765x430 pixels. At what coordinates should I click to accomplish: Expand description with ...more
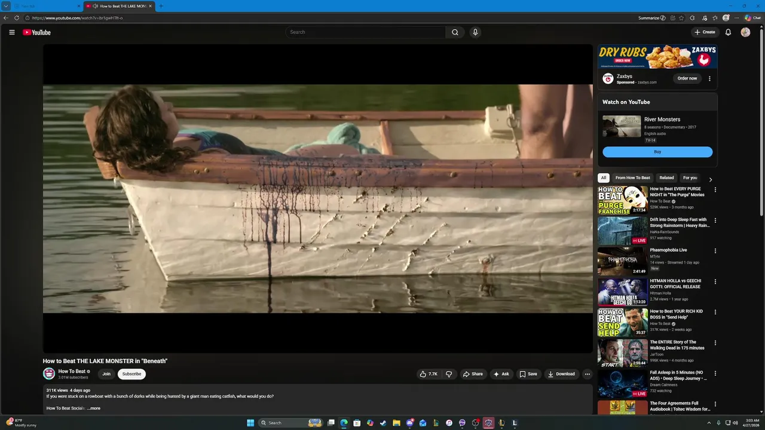pyautogui.click(x=94, y=408)
